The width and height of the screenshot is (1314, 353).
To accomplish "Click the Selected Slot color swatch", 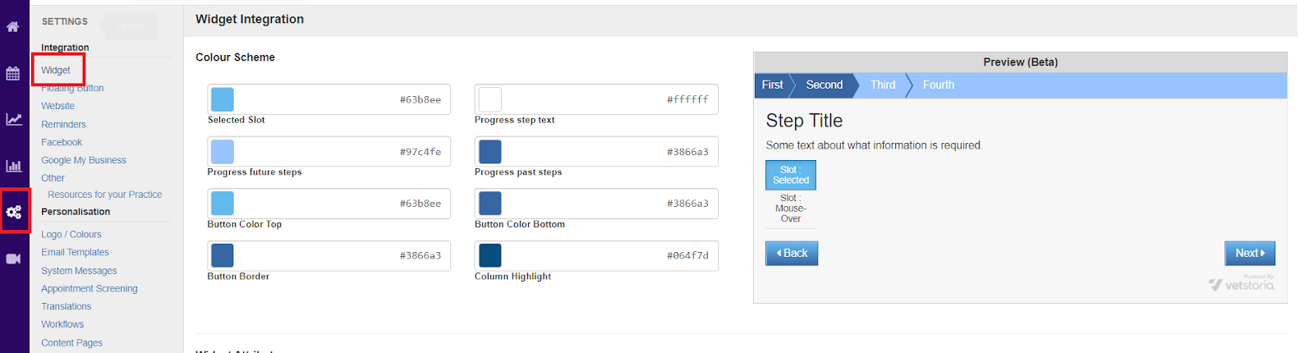I will (223, 99).
